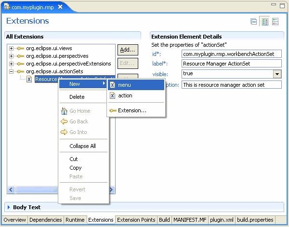289x227 pixels.
Task: Choose Extension... from the submenu
Action: coord(136,110)
